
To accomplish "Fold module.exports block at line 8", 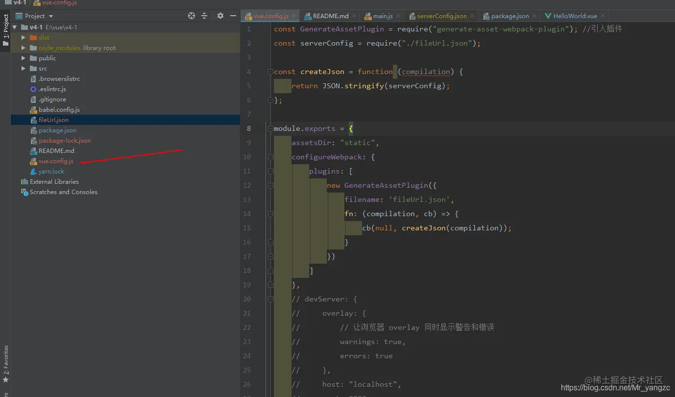I will [x=270, y=128].
